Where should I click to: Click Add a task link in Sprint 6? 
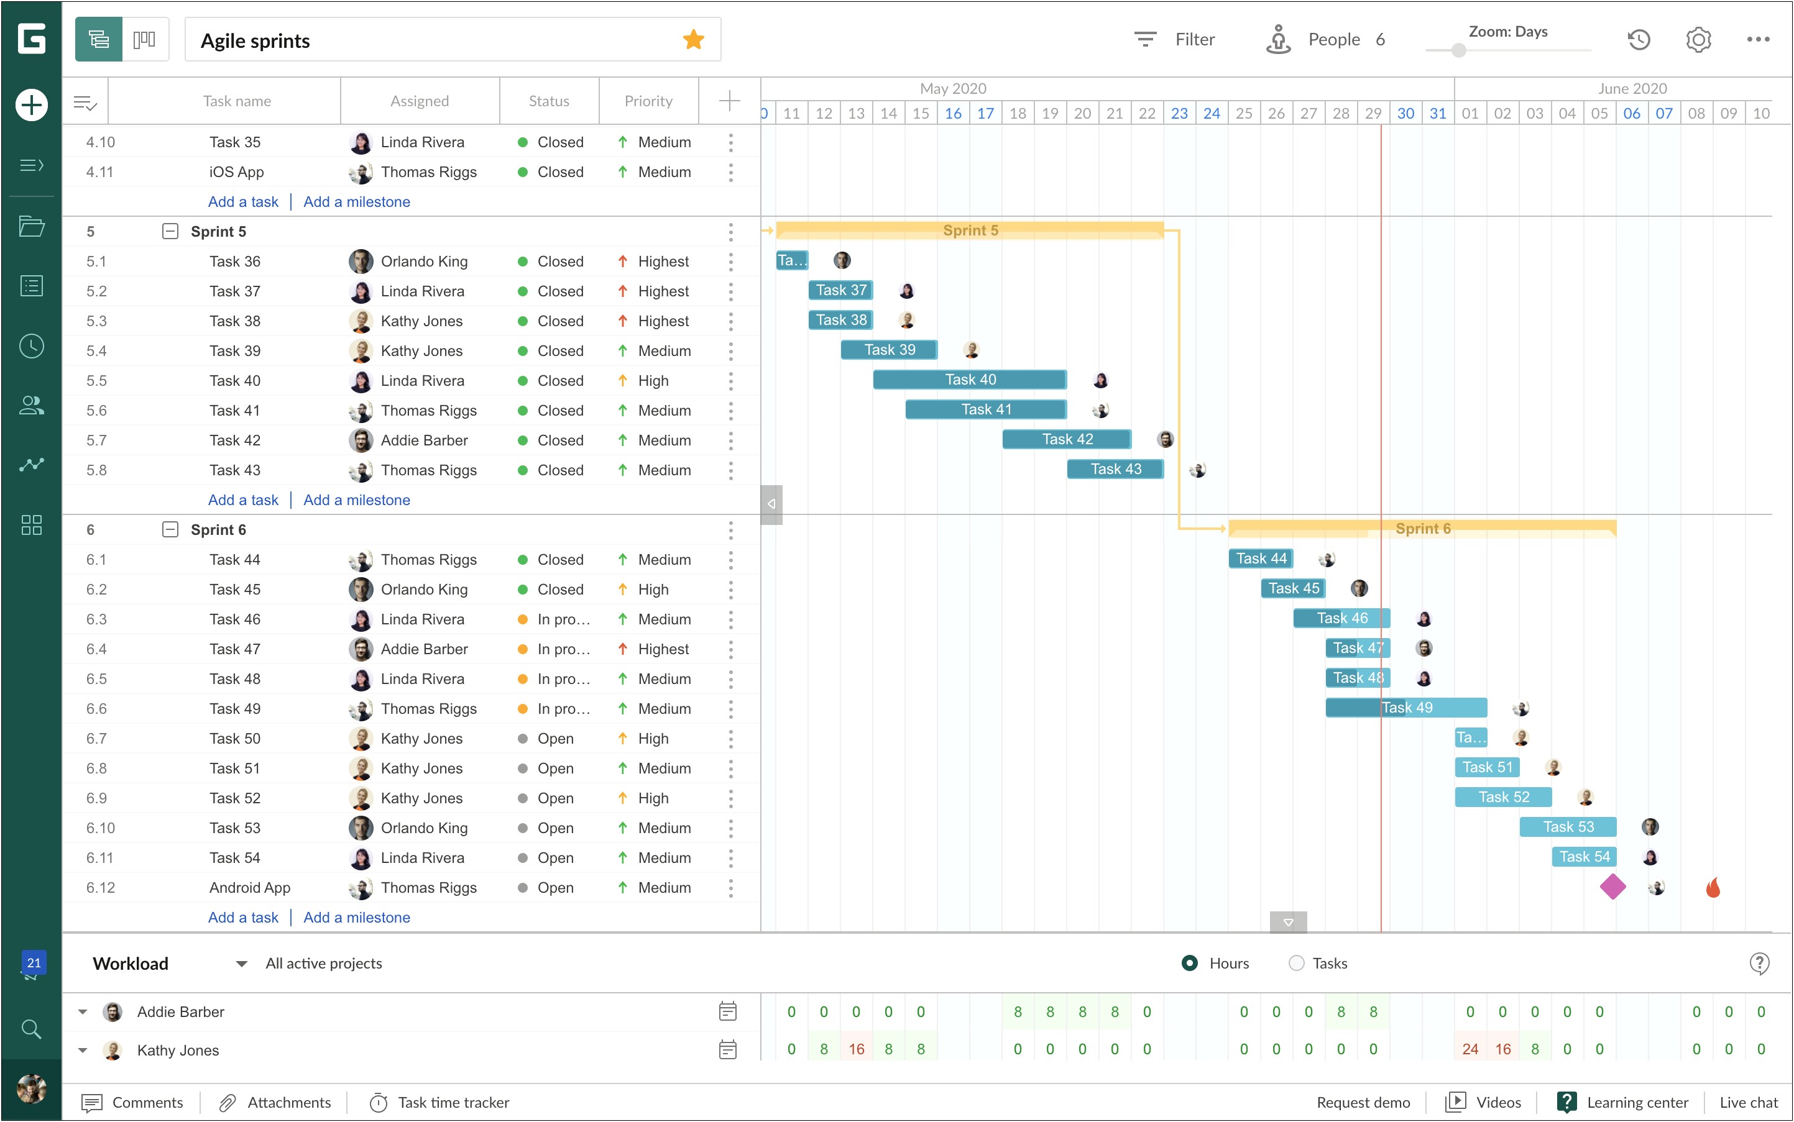pos(242,918)
